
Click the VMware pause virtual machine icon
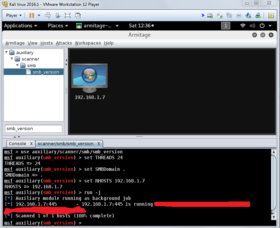click(x=32, y=15)
